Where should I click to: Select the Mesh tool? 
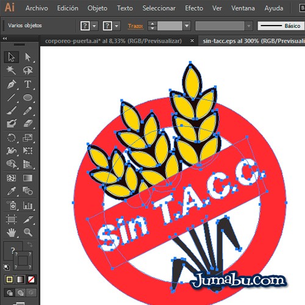point(12,178)
